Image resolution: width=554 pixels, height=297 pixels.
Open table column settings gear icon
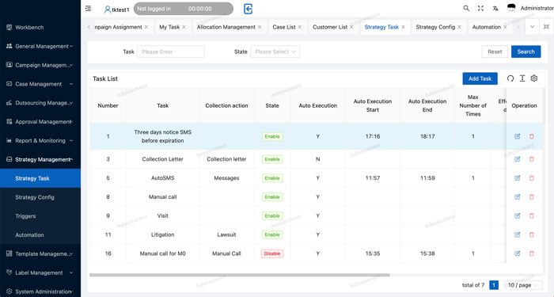534,78
